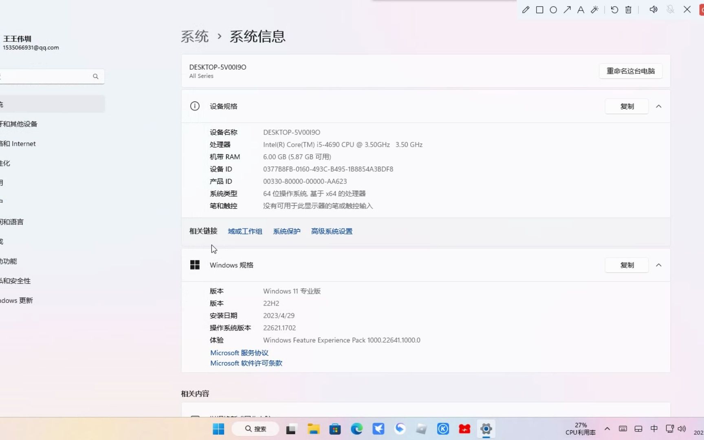The height and width of the screenshot is (440, 704).
Task: Launch Microsoft Edge from the taskbar
Action: tap(357, 429)
